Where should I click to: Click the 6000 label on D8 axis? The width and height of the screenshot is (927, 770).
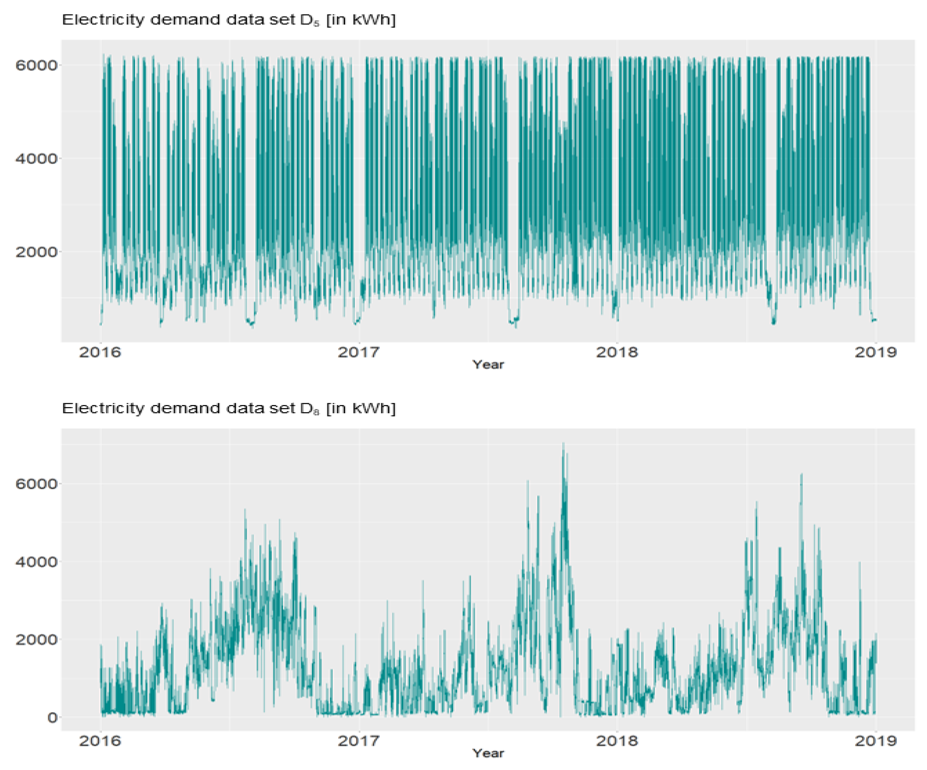(x=36, y=483)
